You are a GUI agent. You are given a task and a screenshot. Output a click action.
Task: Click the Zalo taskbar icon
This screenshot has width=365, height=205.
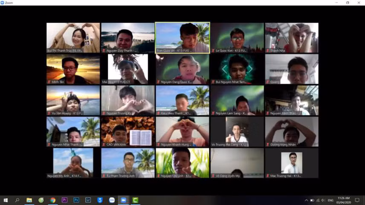click(x=112, y=200)
